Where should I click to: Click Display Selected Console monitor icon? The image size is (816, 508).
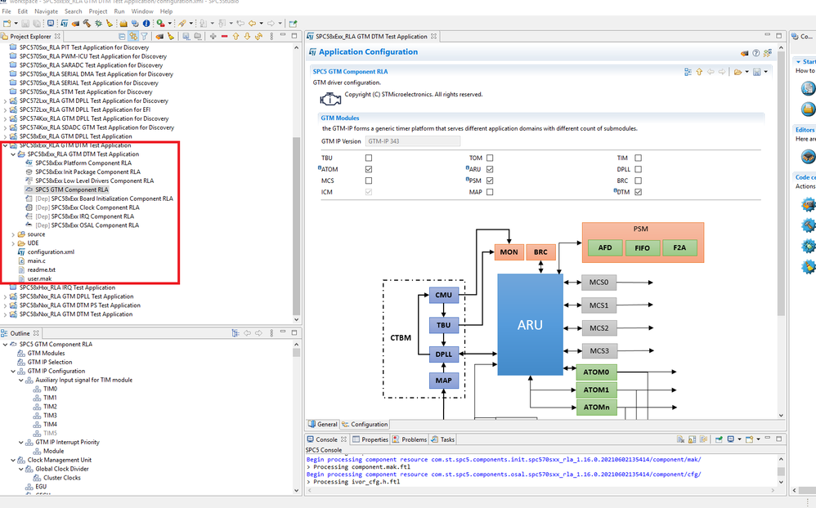tap(731, 439)
